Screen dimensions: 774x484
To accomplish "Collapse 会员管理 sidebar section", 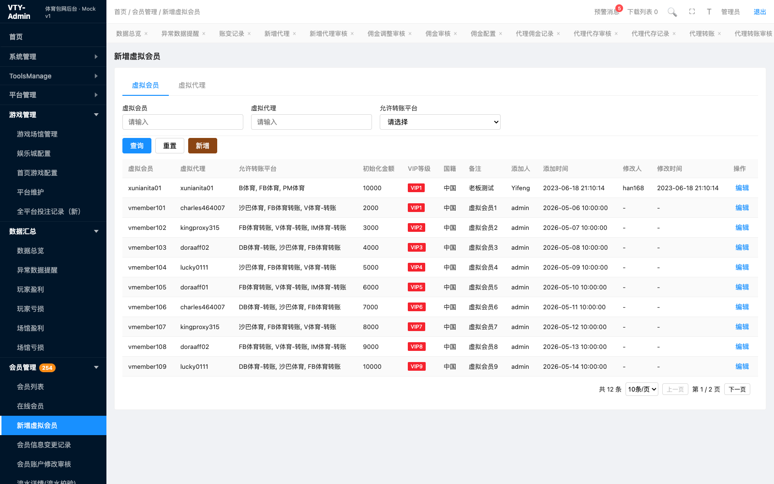I will tap(53, 367).
